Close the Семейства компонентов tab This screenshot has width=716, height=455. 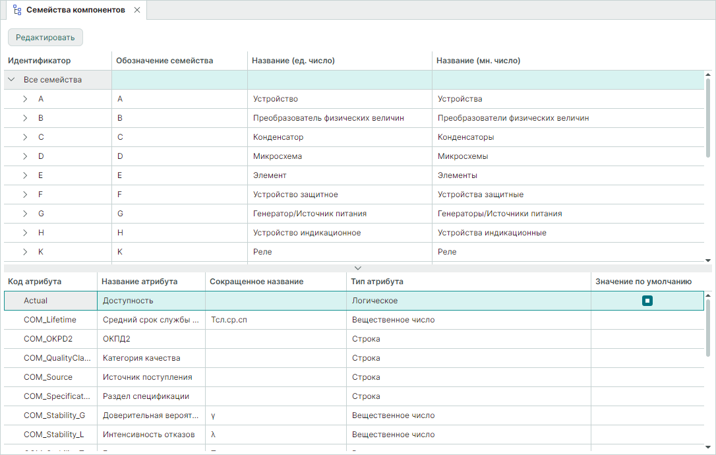136,10
